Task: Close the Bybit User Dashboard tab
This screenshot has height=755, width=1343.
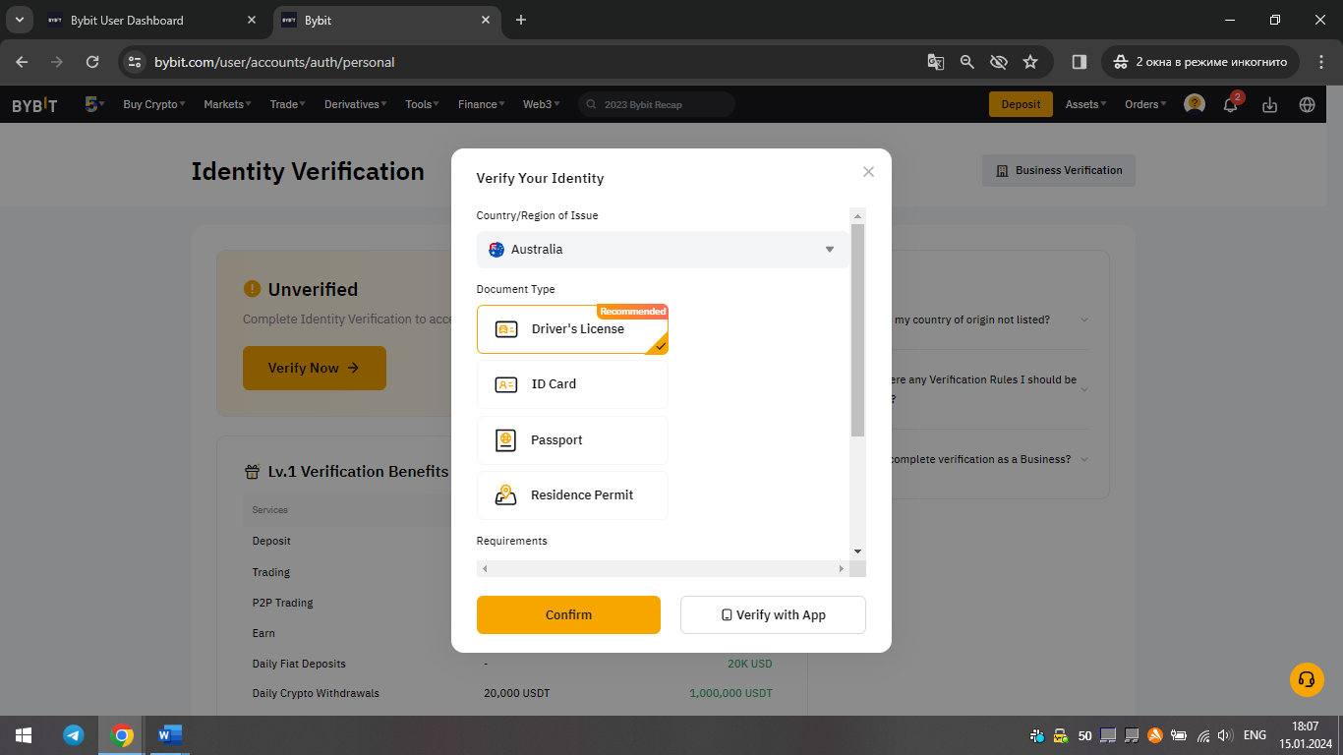Action: pos(252,21)
